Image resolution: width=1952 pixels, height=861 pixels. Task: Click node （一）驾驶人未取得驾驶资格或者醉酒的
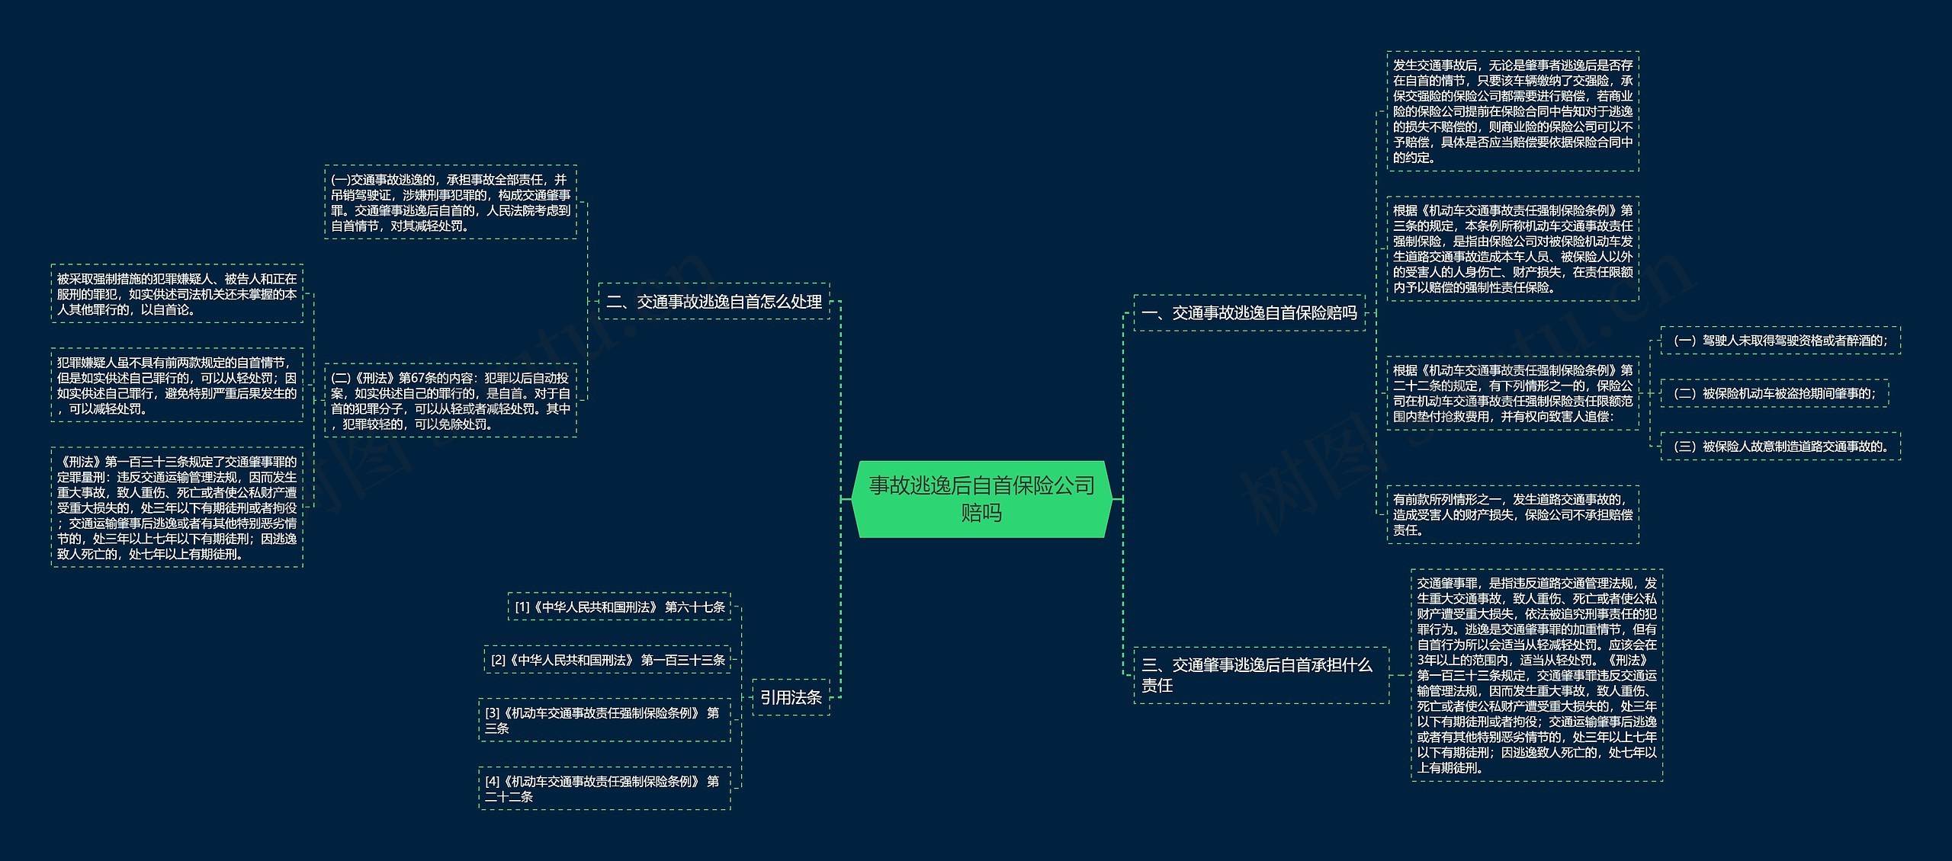[1780, 341]
